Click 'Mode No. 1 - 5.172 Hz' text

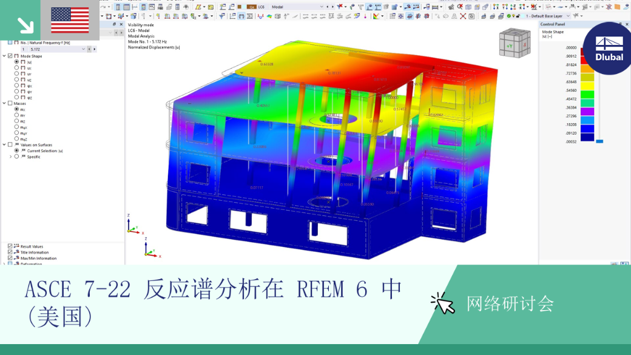click(x=147, y=41)
